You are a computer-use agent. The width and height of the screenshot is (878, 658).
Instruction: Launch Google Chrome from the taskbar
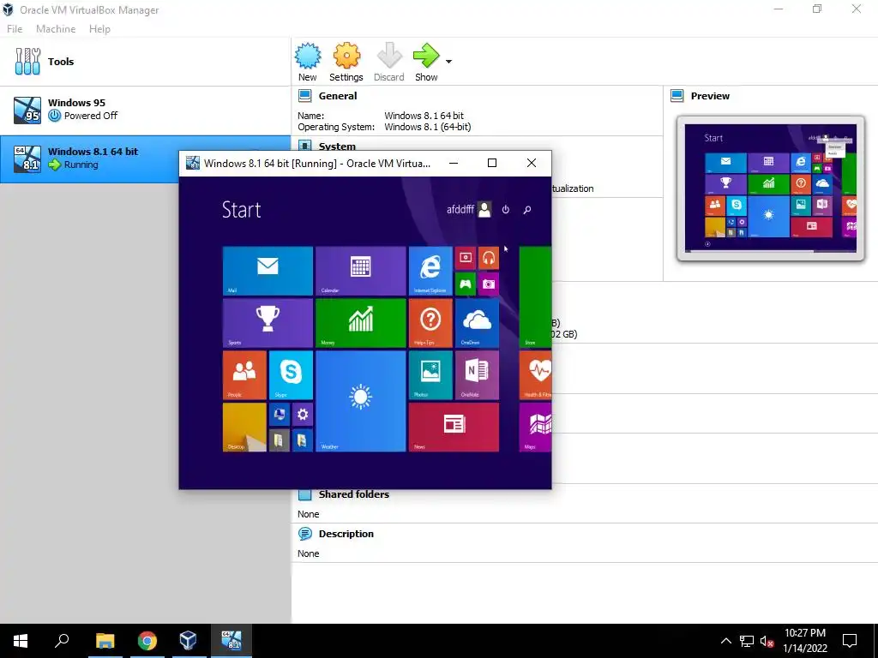[147, 641]
